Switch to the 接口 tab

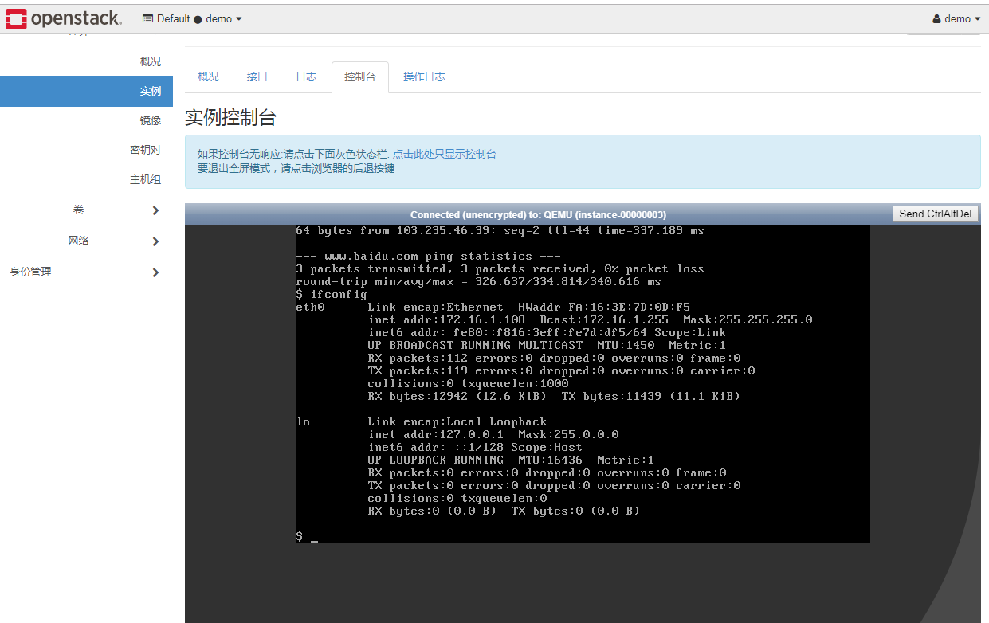pos(257,76)
